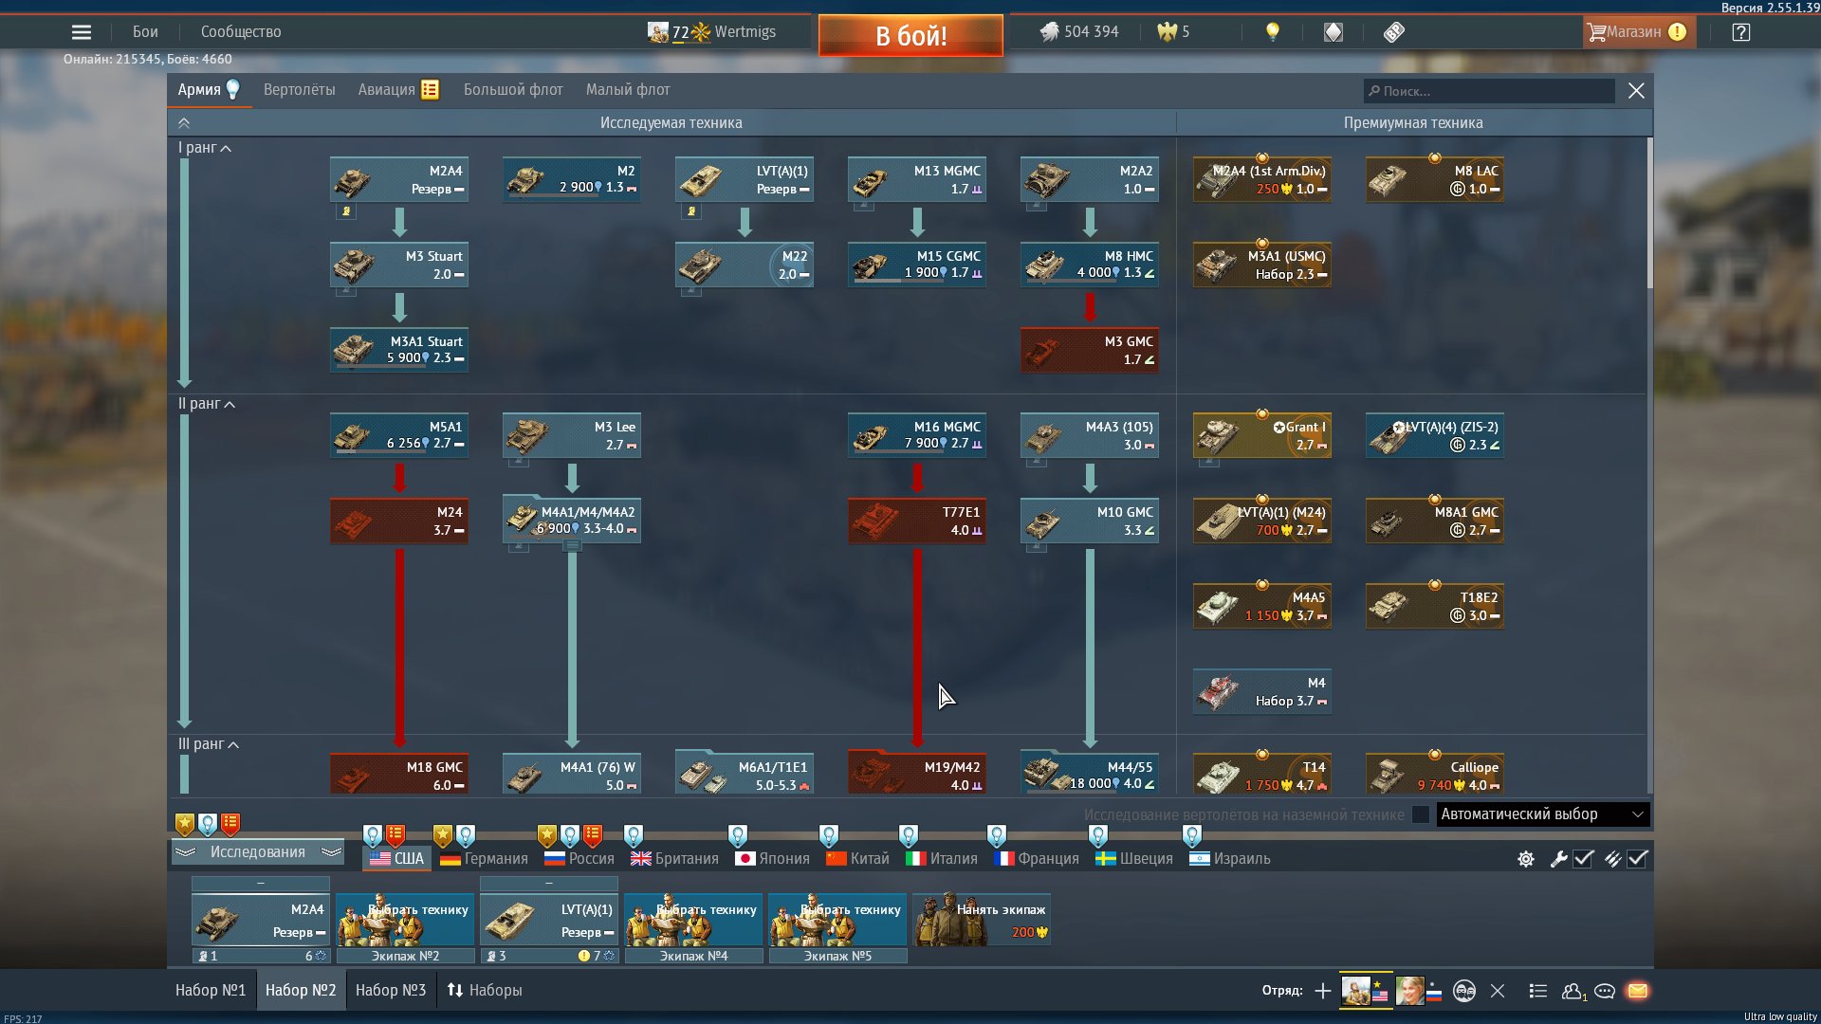This screenshot has width=1821, height=1024.
Task: Enable helicopter research on ground vehicles checkbox
Action: point(1420,814)
